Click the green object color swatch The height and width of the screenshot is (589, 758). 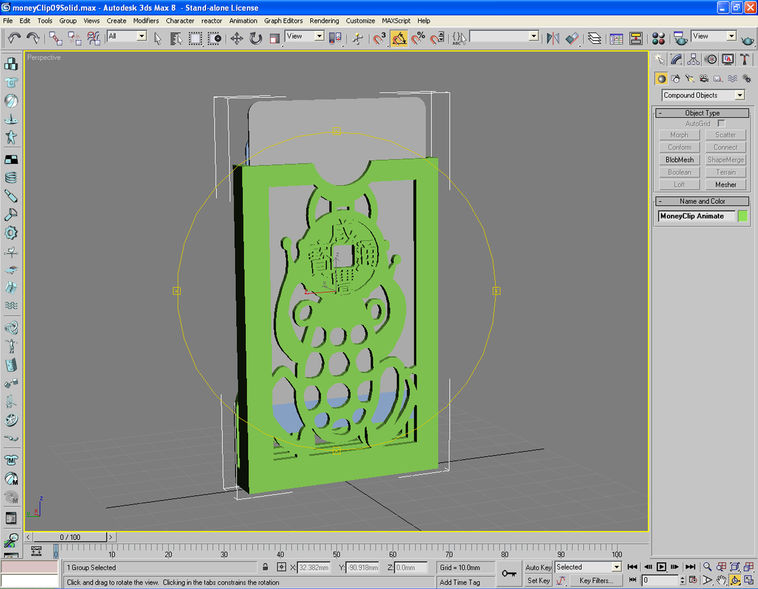(x=743, y=216)
